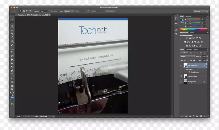Open the Essentials workspace dropdown

point(201,11)
